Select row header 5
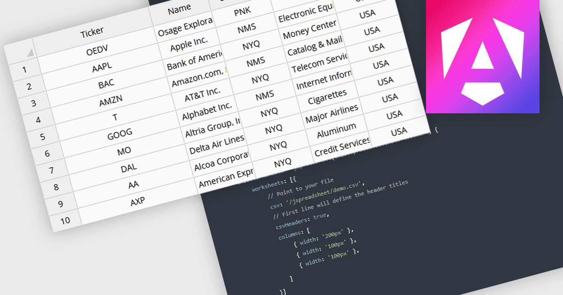The height and width of the screenshot is (295, 563). [x=43, y=137]
